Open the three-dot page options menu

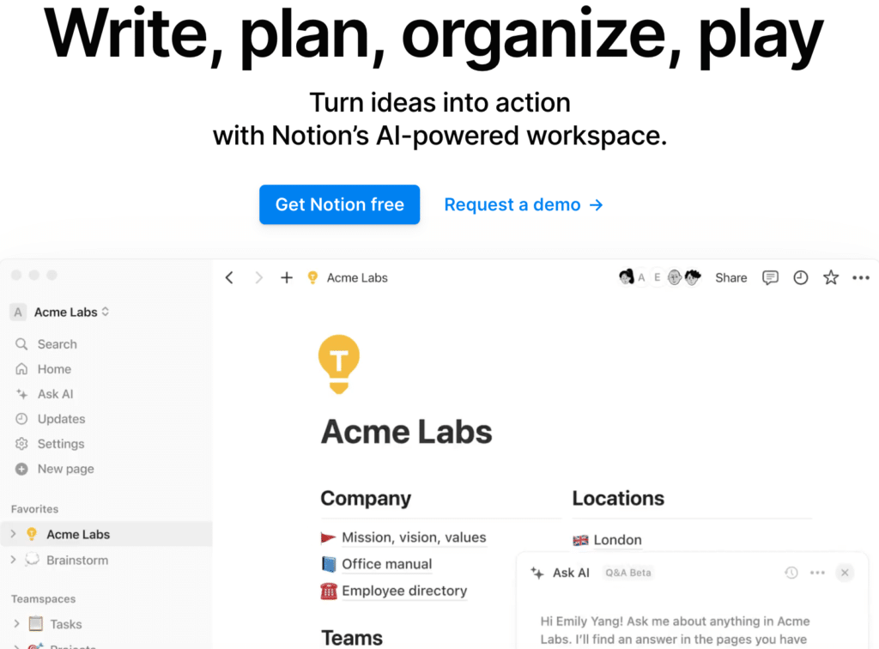pos(860,277)
